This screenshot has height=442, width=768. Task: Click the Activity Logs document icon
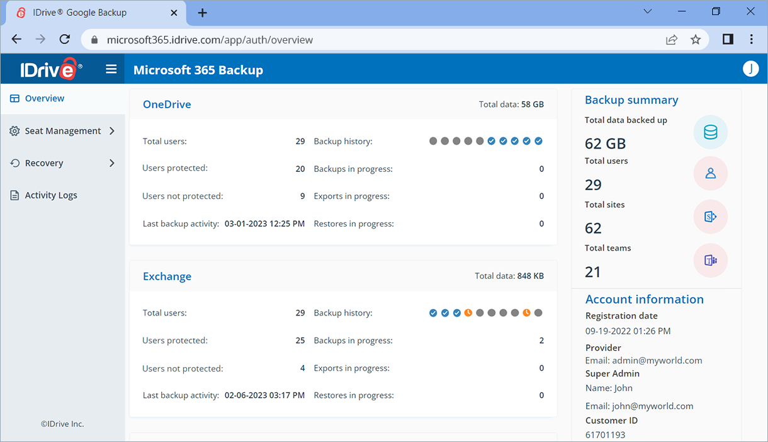coord(15,195)
